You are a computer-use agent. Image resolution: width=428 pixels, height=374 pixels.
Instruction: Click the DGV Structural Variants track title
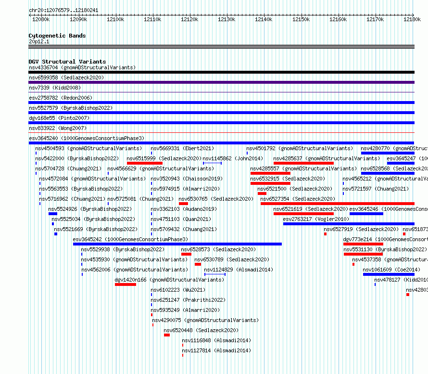(x=67, y=62)
